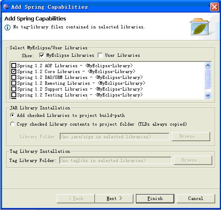Click the Eclipse icon in the title bar
This screenshot has width=221, height=210.
pos(6,7)
